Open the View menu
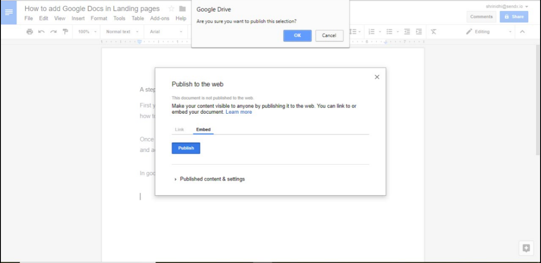 pyautogui.click(x=60, y=18)
